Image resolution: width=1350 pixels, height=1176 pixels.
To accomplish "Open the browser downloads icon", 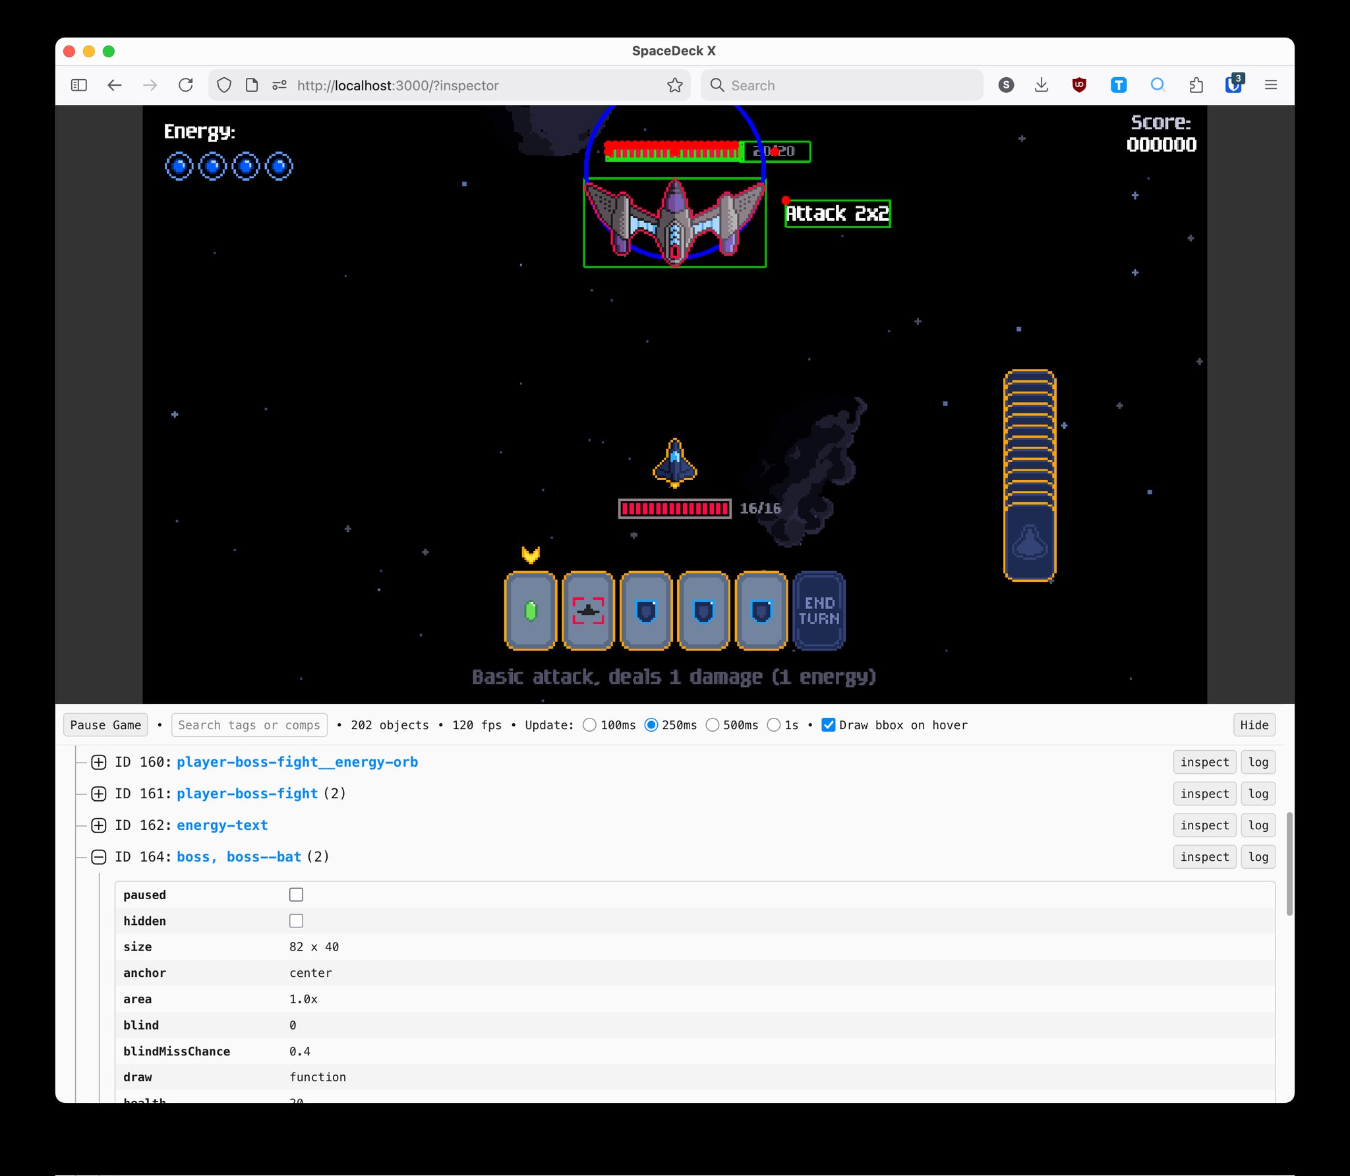I will (1042, 85).
